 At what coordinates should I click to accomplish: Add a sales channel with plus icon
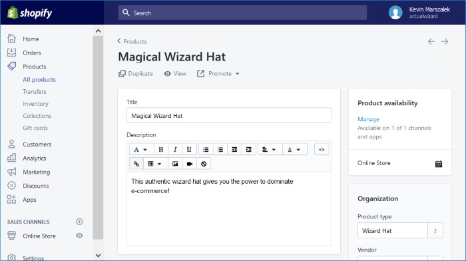[x=79, y=222]
